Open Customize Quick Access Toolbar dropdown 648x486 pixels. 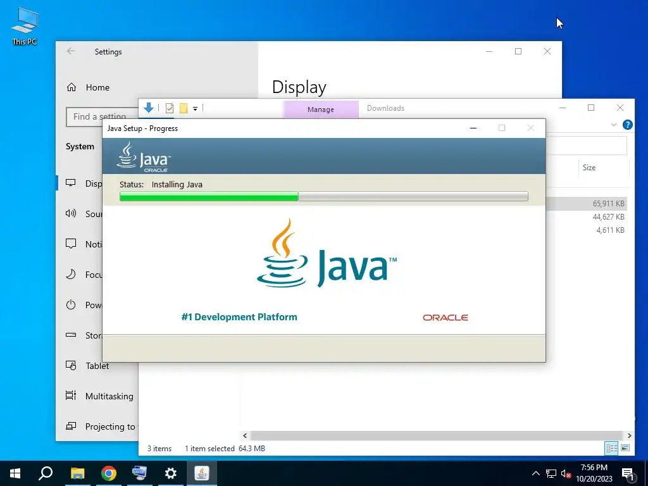pos(195,109)
